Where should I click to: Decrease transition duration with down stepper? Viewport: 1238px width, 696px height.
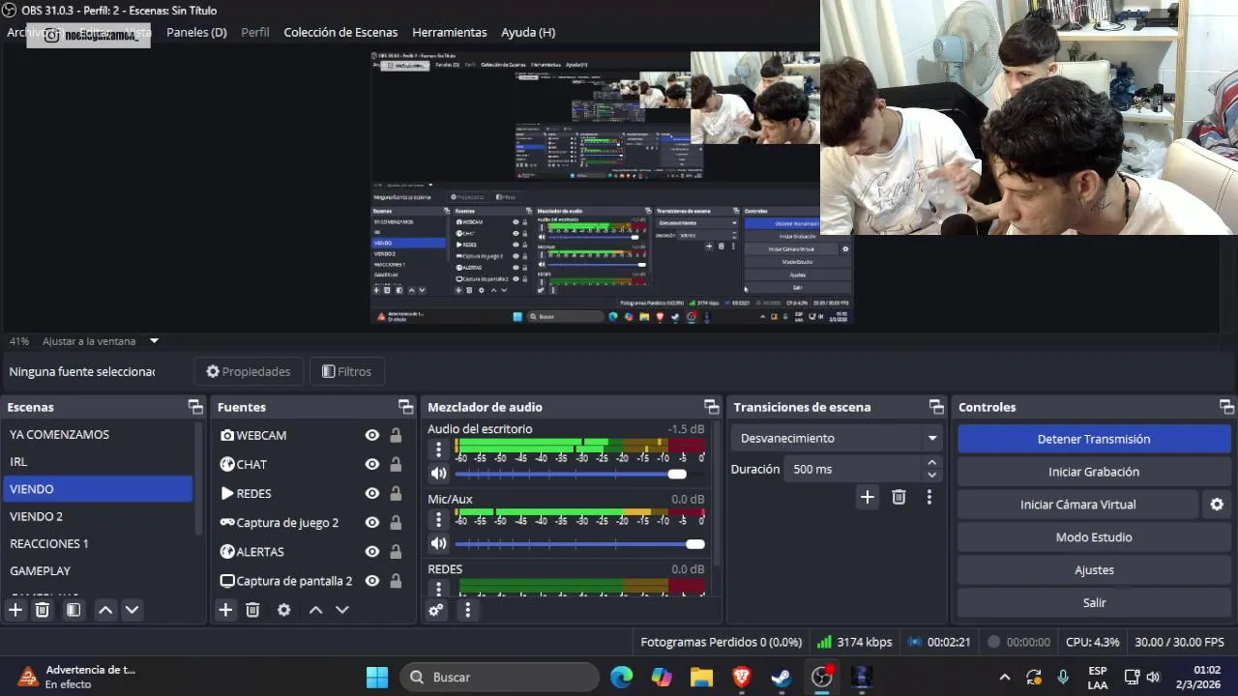click(x=932, y=475)
